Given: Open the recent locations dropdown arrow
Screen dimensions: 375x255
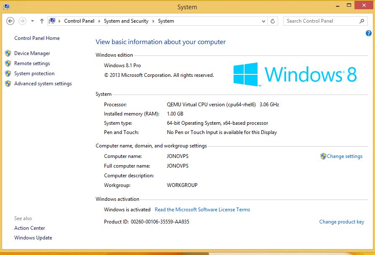Looking at the screenshot, I should coord(32,21).
